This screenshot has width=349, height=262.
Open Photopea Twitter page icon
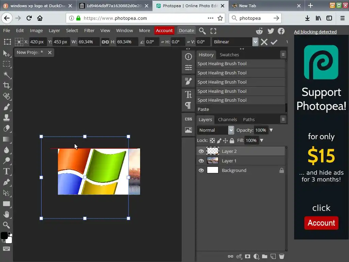(x=271, y=31)
